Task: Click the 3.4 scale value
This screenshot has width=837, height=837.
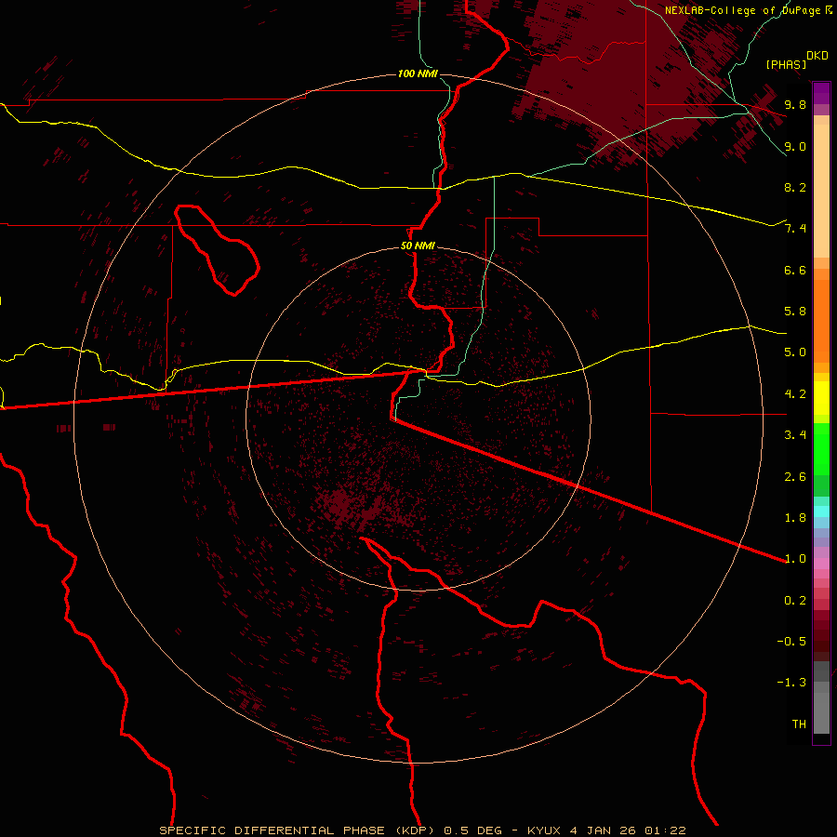Action: tap(795, 435)
